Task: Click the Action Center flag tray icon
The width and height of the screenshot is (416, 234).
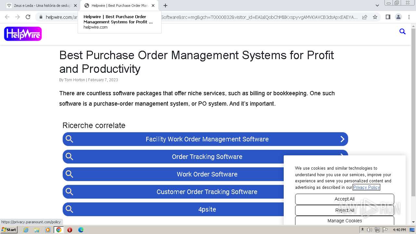Action: coord(385,230)
